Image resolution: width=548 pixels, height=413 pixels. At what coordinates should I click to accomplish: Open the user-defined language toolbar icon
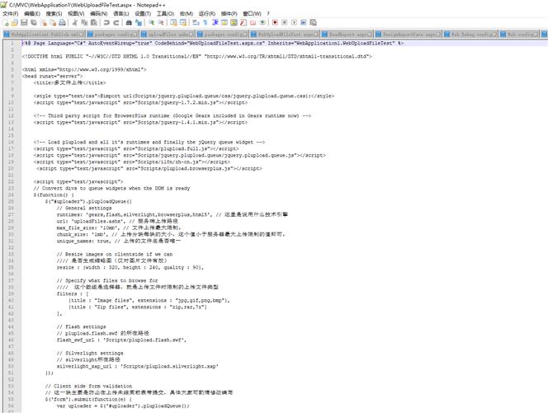tap(224, 23)
